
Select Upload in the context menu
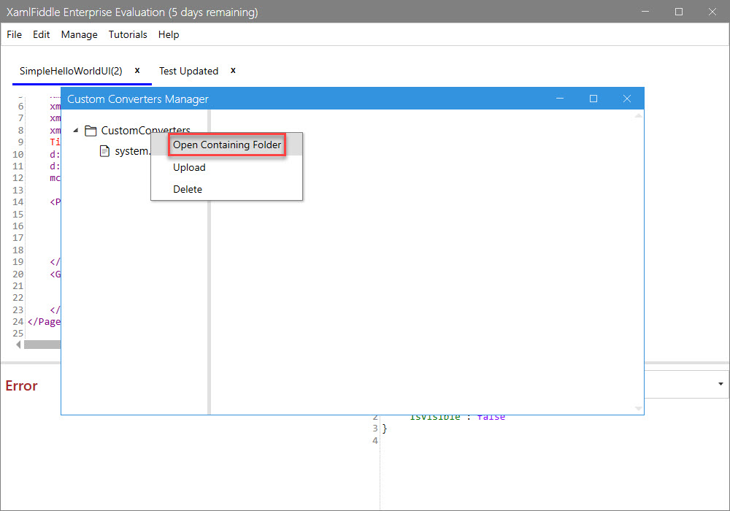click(x=189, y=167)
